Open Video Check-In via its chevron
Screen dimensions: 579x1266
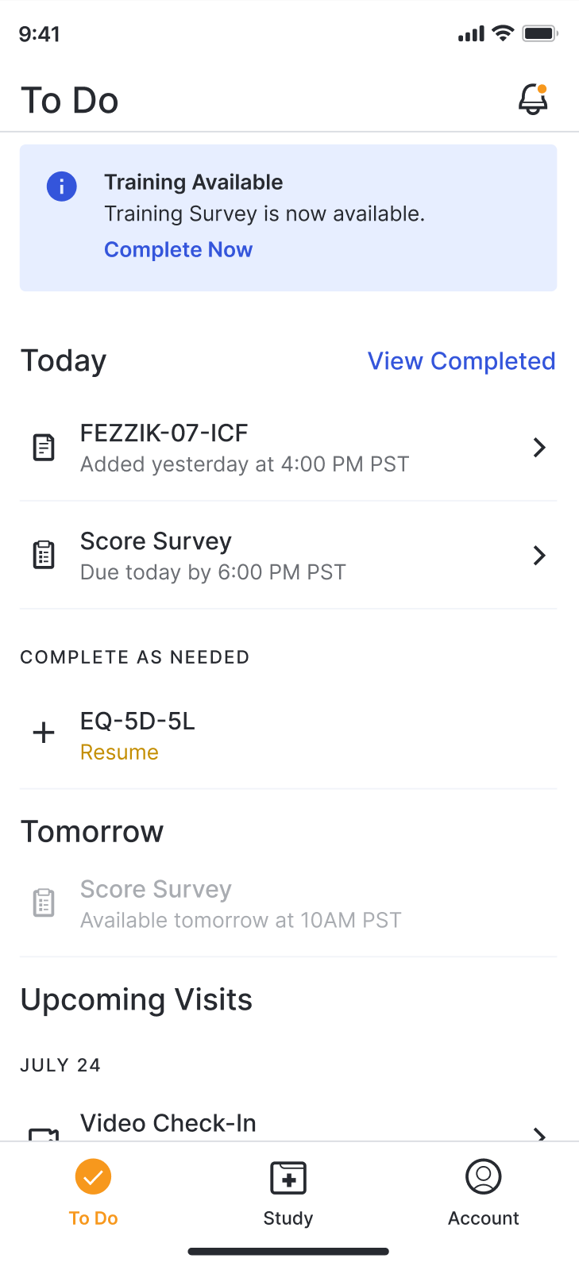(539, 1134)
